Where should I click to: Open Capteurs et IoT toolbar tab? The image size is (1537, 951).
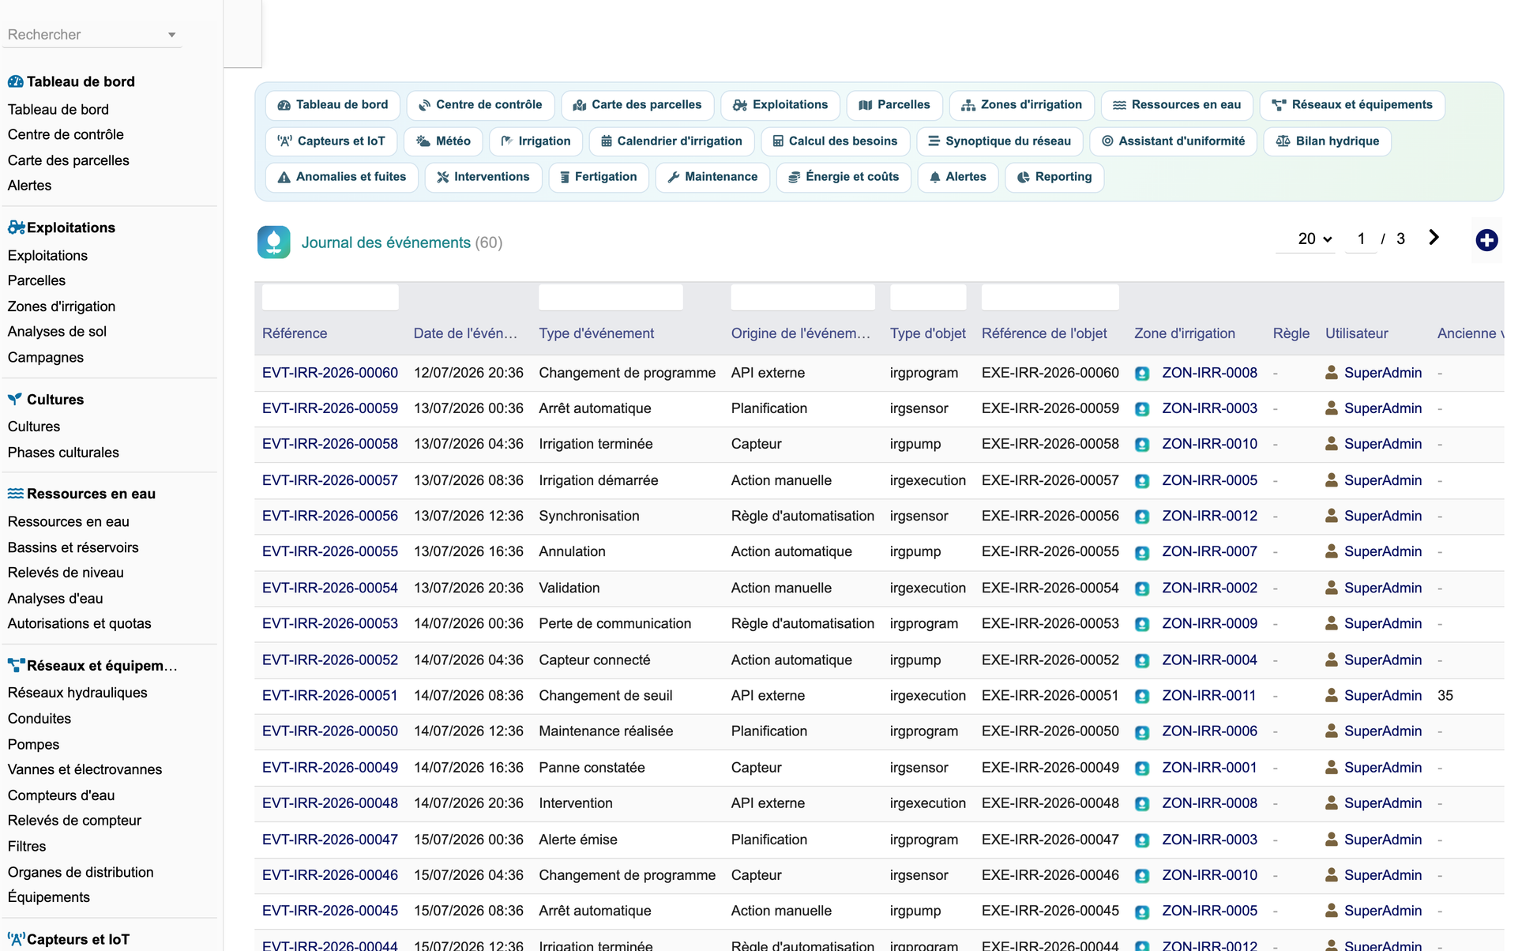click(332, 141)
